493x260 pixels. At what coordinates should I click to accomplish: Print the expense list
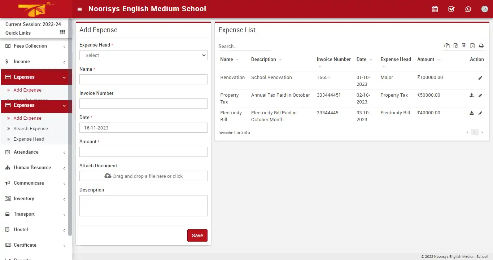tap(481, 46)
